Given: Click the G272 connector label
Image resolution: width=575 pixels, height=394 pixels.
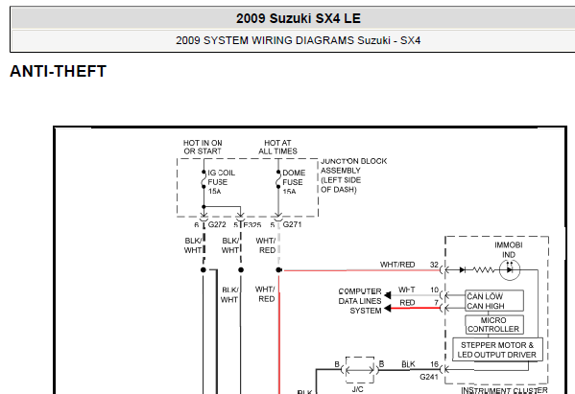Looking at the screenshot, I should tap(217, 224).
